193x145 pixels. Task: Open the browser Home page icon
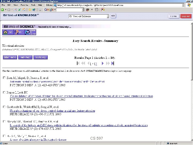[x=24, y=10]
